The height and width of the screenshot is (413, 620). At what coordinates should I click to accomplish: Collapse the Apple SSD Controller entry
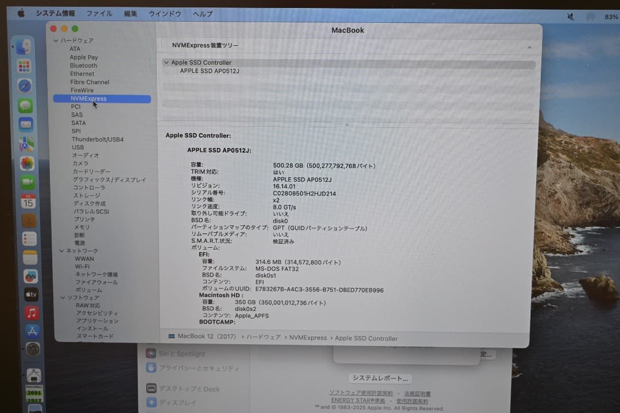(166, 62)
